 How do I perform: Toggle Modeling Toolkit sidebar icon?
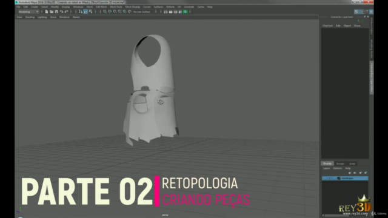[356, 12]
